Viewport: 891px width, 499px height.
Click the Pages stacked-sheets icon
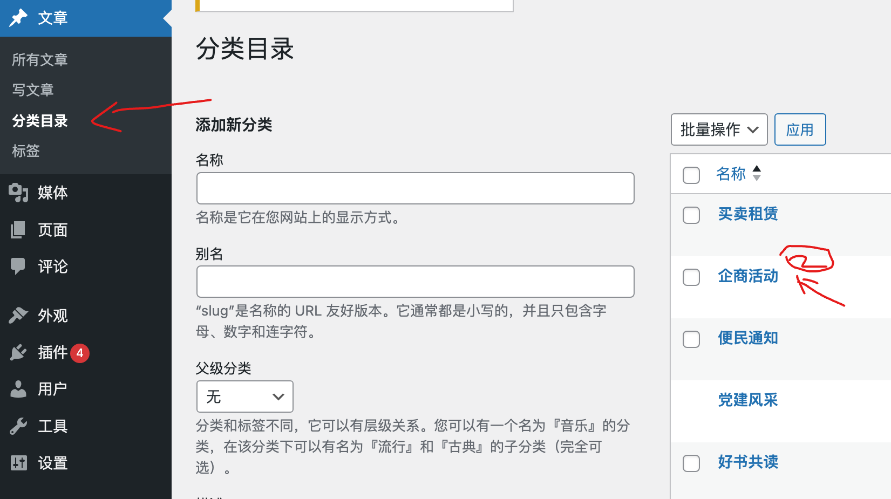18,230
